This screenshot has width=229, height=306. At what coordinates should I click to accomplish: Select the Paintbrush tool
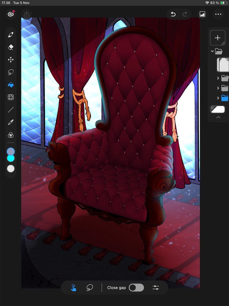pyautogui.click(x=10, y=34)
